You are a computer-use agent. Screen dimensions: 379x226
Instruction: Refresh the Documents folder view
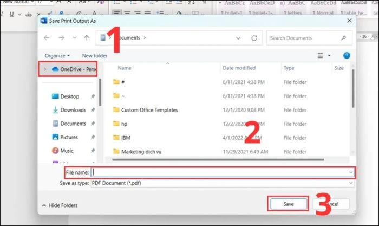(254, 38)
